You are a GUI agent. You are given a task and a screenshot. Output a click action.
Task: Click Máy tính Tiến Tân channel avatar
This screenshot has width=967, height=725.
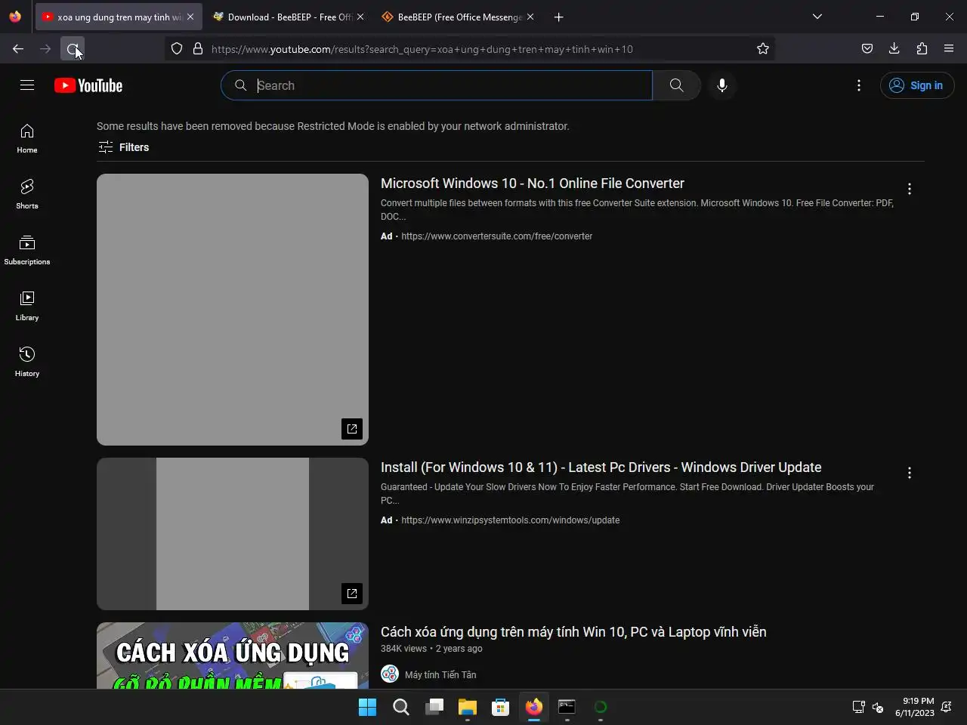point(390,674)
